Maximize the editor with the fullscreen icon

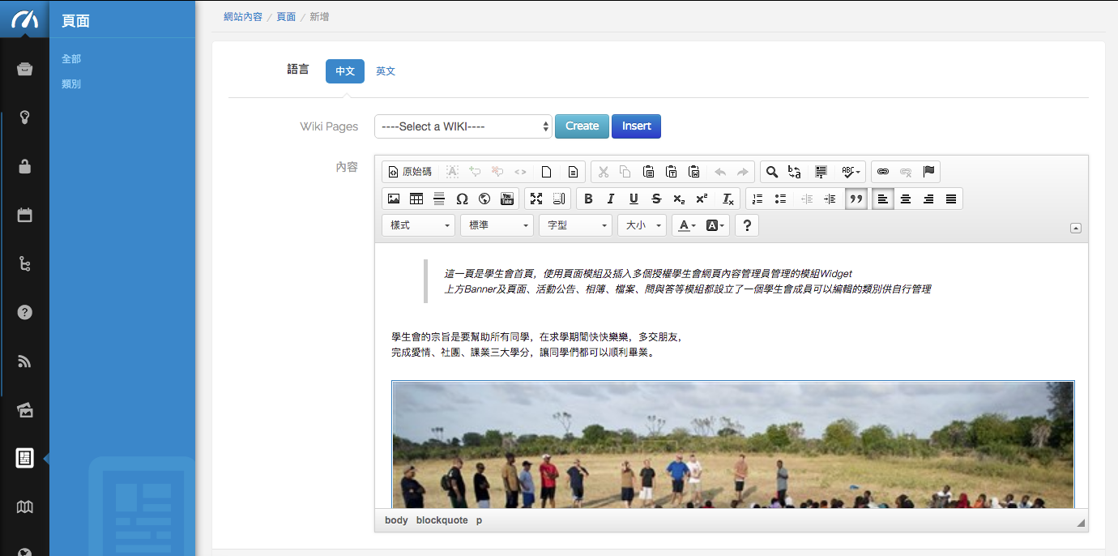pyautogui.click(x=536, y=199)
